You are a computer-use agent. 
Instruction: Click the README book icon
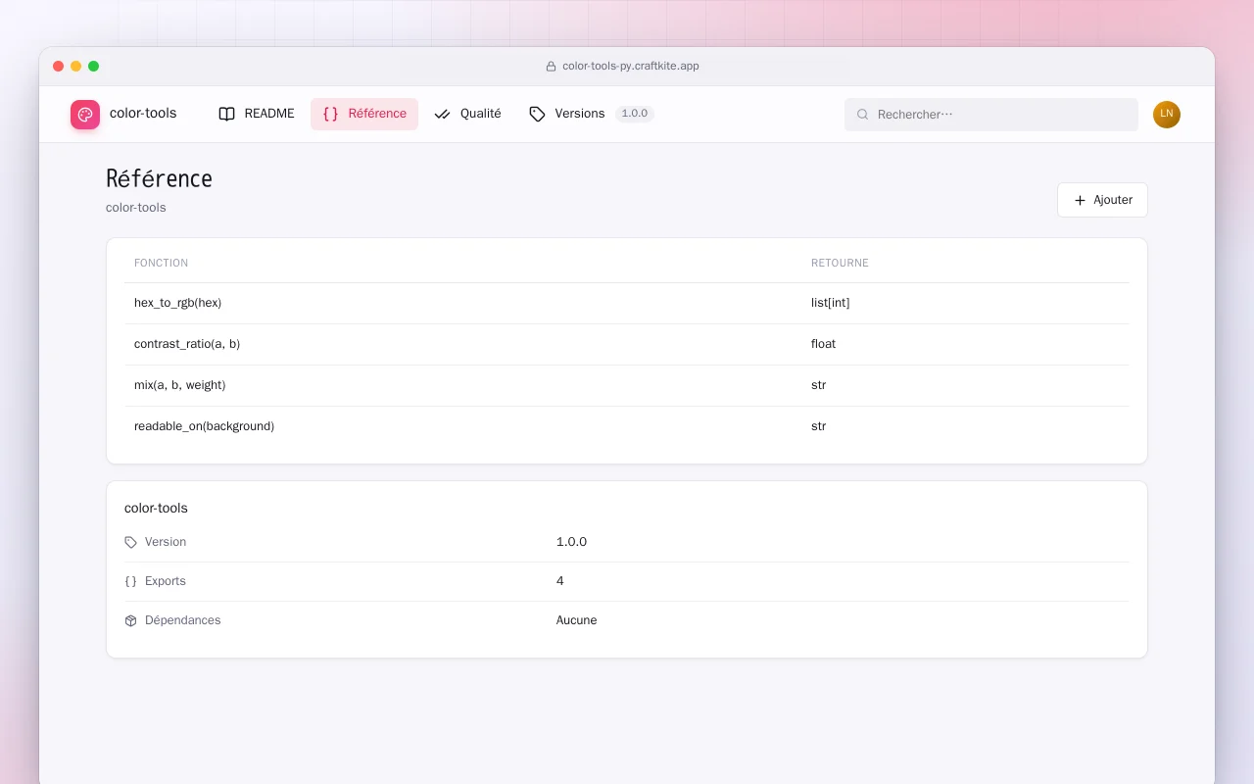226,114
